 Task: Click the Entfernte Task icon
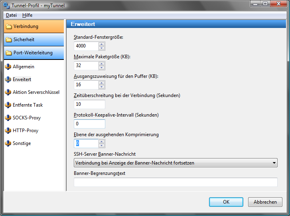coord(8,105)
